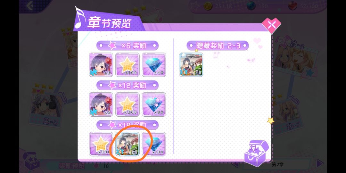Close the chapter preview with heart X

(x=271, y=25)
